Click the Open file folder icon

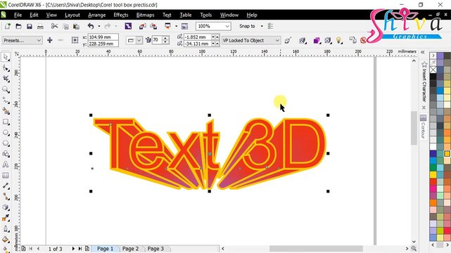18,27
